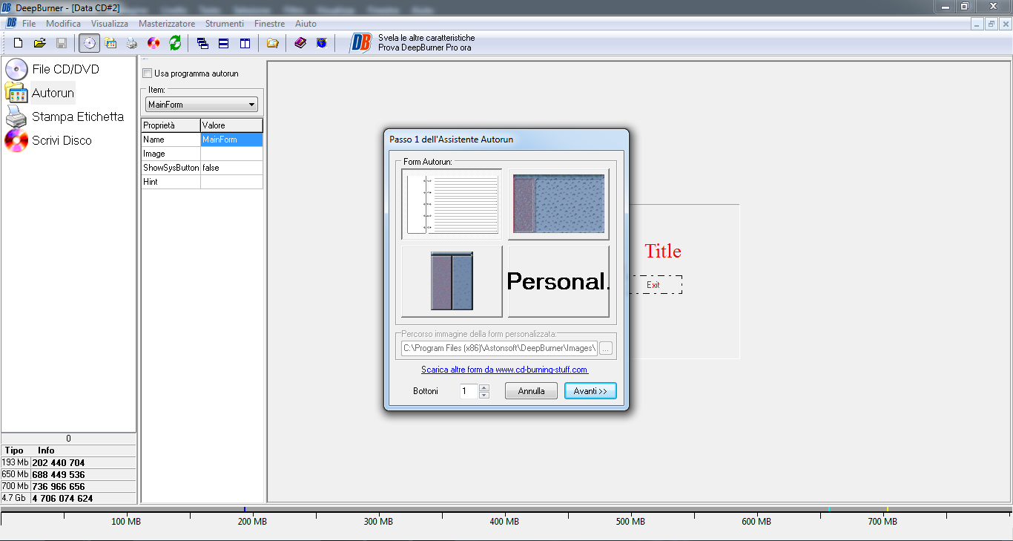The image size is (1013, 541).
Task: Click the purple help book icon
Action: click(x=300, y=43)
